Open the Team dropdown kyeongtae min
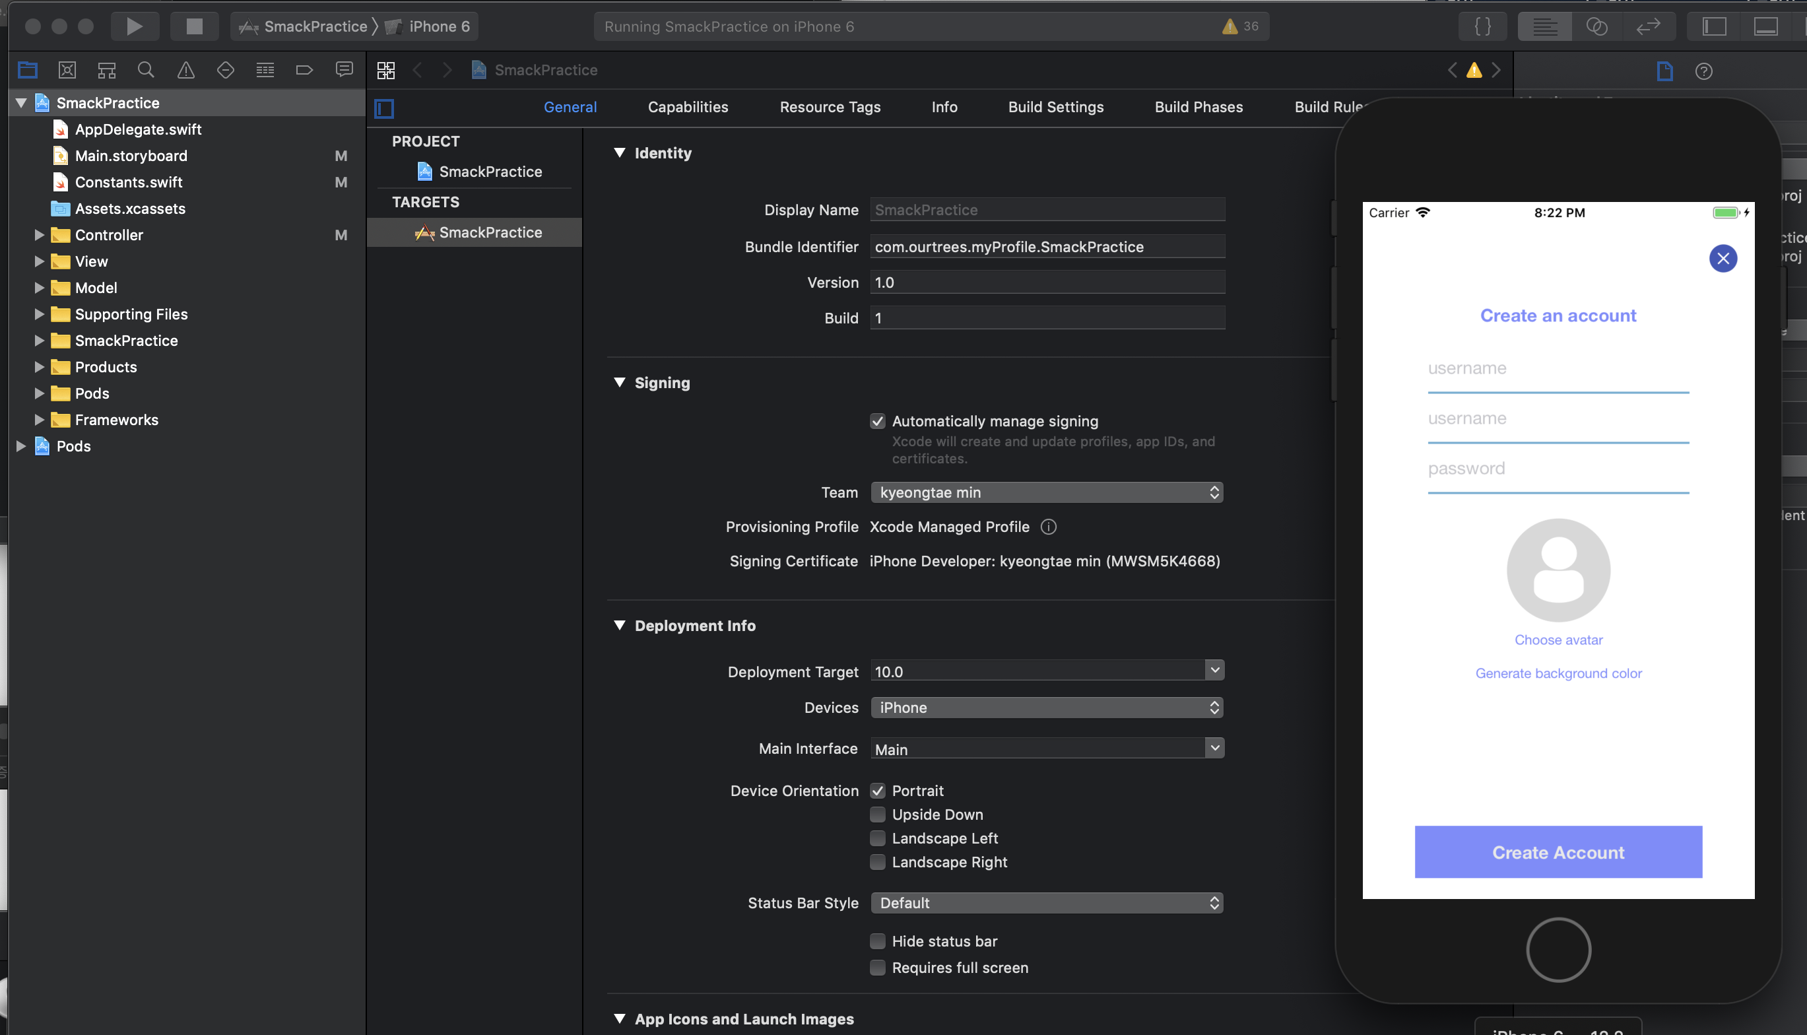The height and width of the screenshot is (1035, 1807). click(x=1046, y=492)
